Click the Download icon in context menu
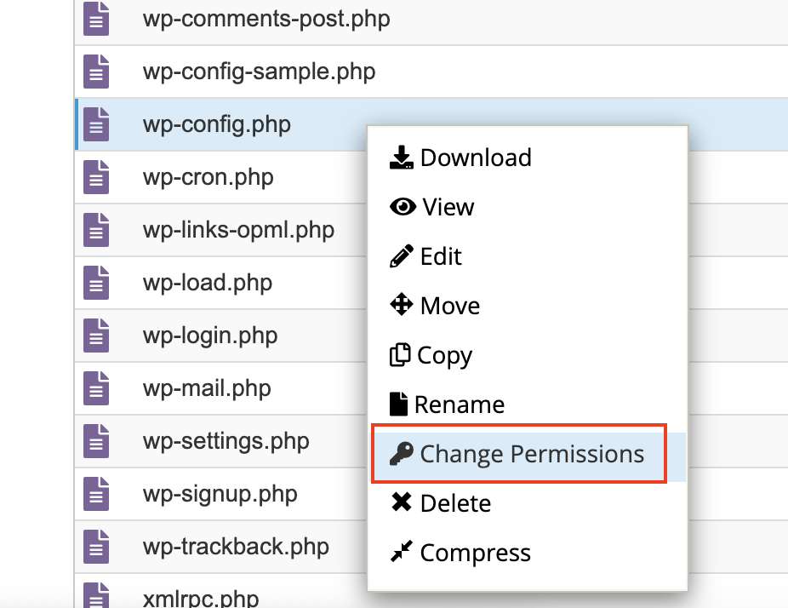Viewport: 788px width, 608px height. click(x=402, y=158)
